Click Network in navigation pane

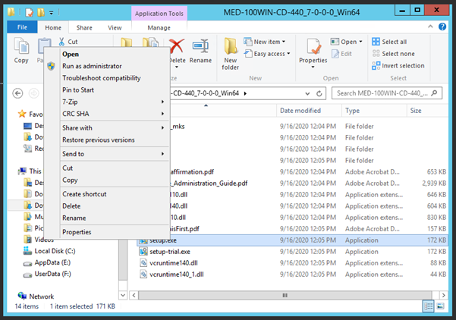[36, 296]
